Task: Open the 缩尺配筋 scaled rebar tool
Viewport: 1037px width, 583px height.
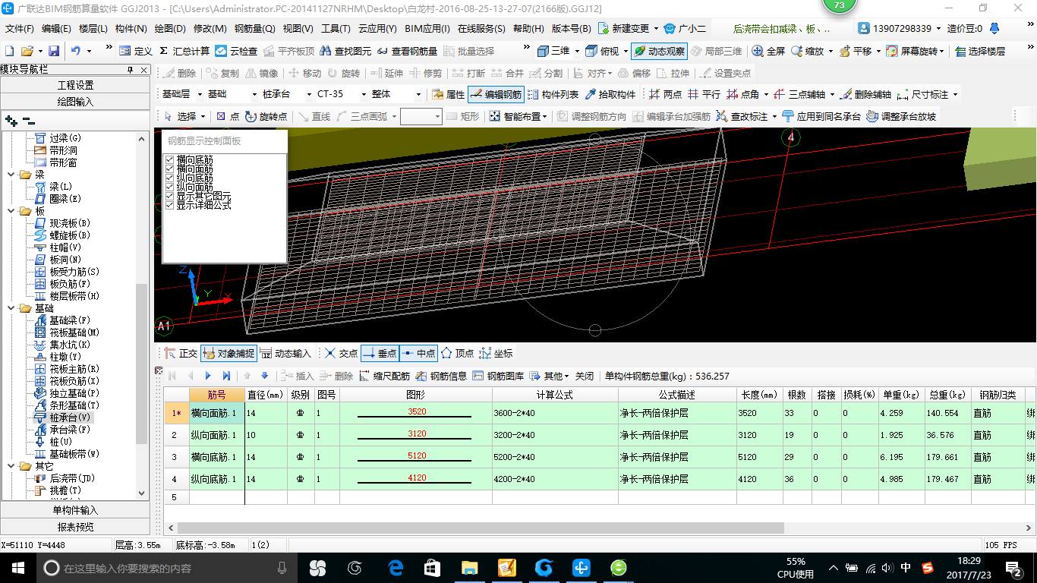Action: point(386,376)
